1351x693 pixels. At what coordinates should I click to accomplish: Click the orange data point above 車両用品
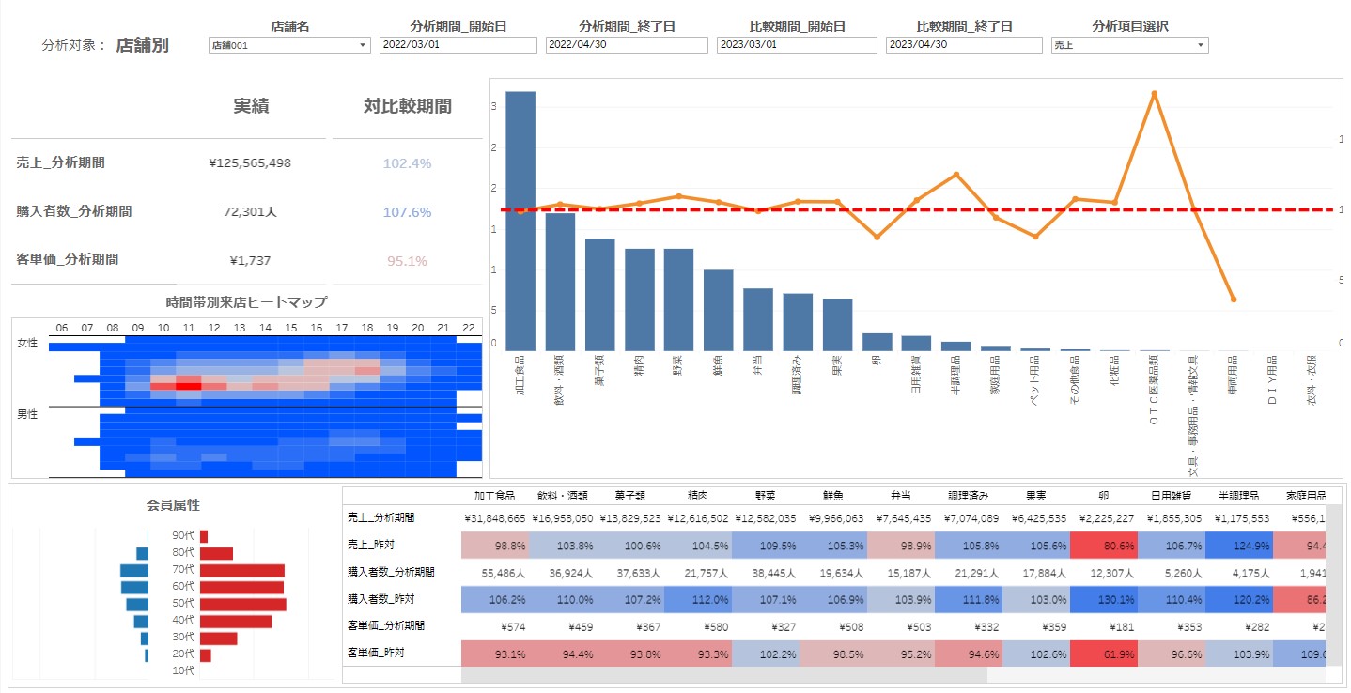pos(1233,300)
